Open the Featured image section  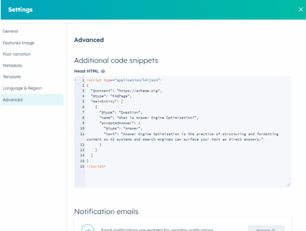coord(18,43)
